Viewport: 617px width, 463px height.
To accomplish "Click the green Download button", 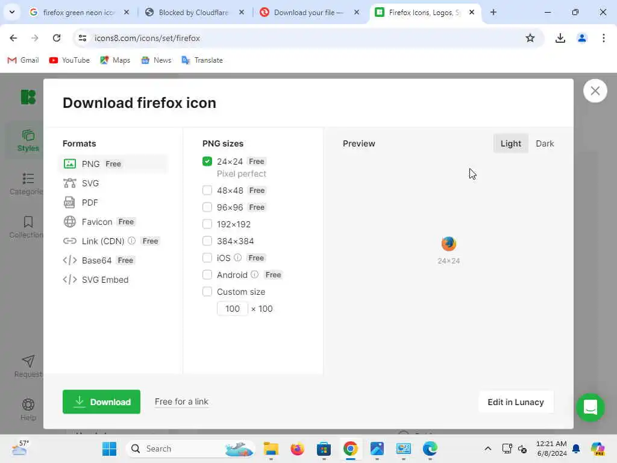I will coord(101,402).
